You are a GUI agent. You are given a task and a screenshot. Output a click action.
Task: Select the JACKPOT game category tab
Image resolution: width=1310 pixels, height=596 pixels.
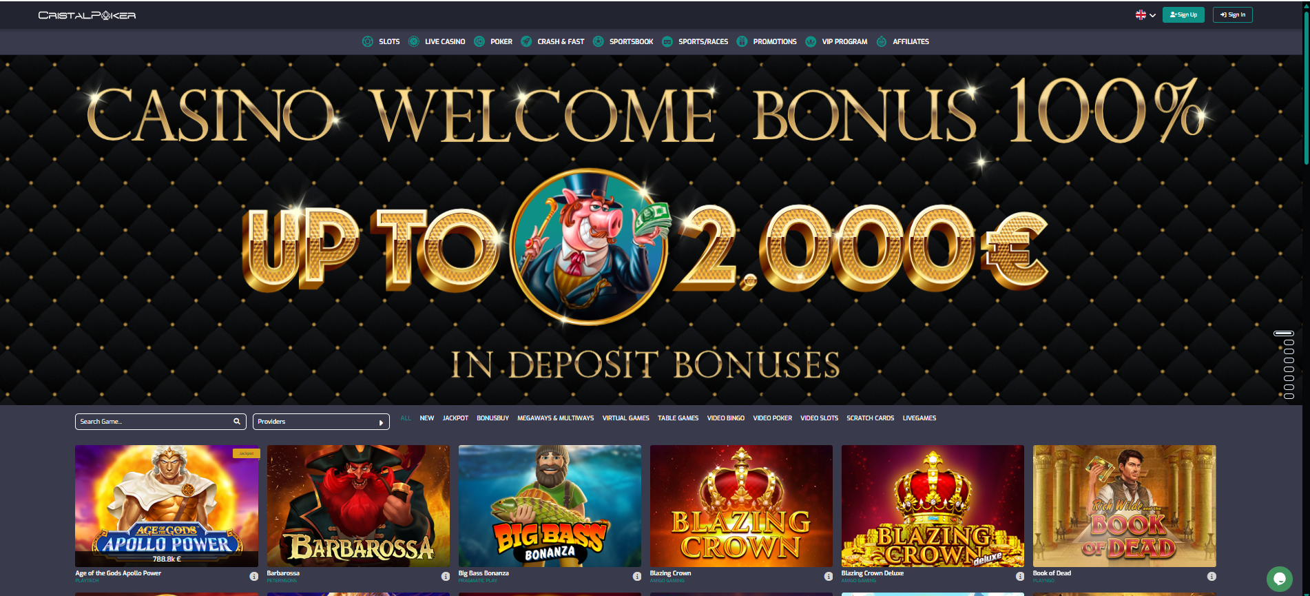point(455,418)
